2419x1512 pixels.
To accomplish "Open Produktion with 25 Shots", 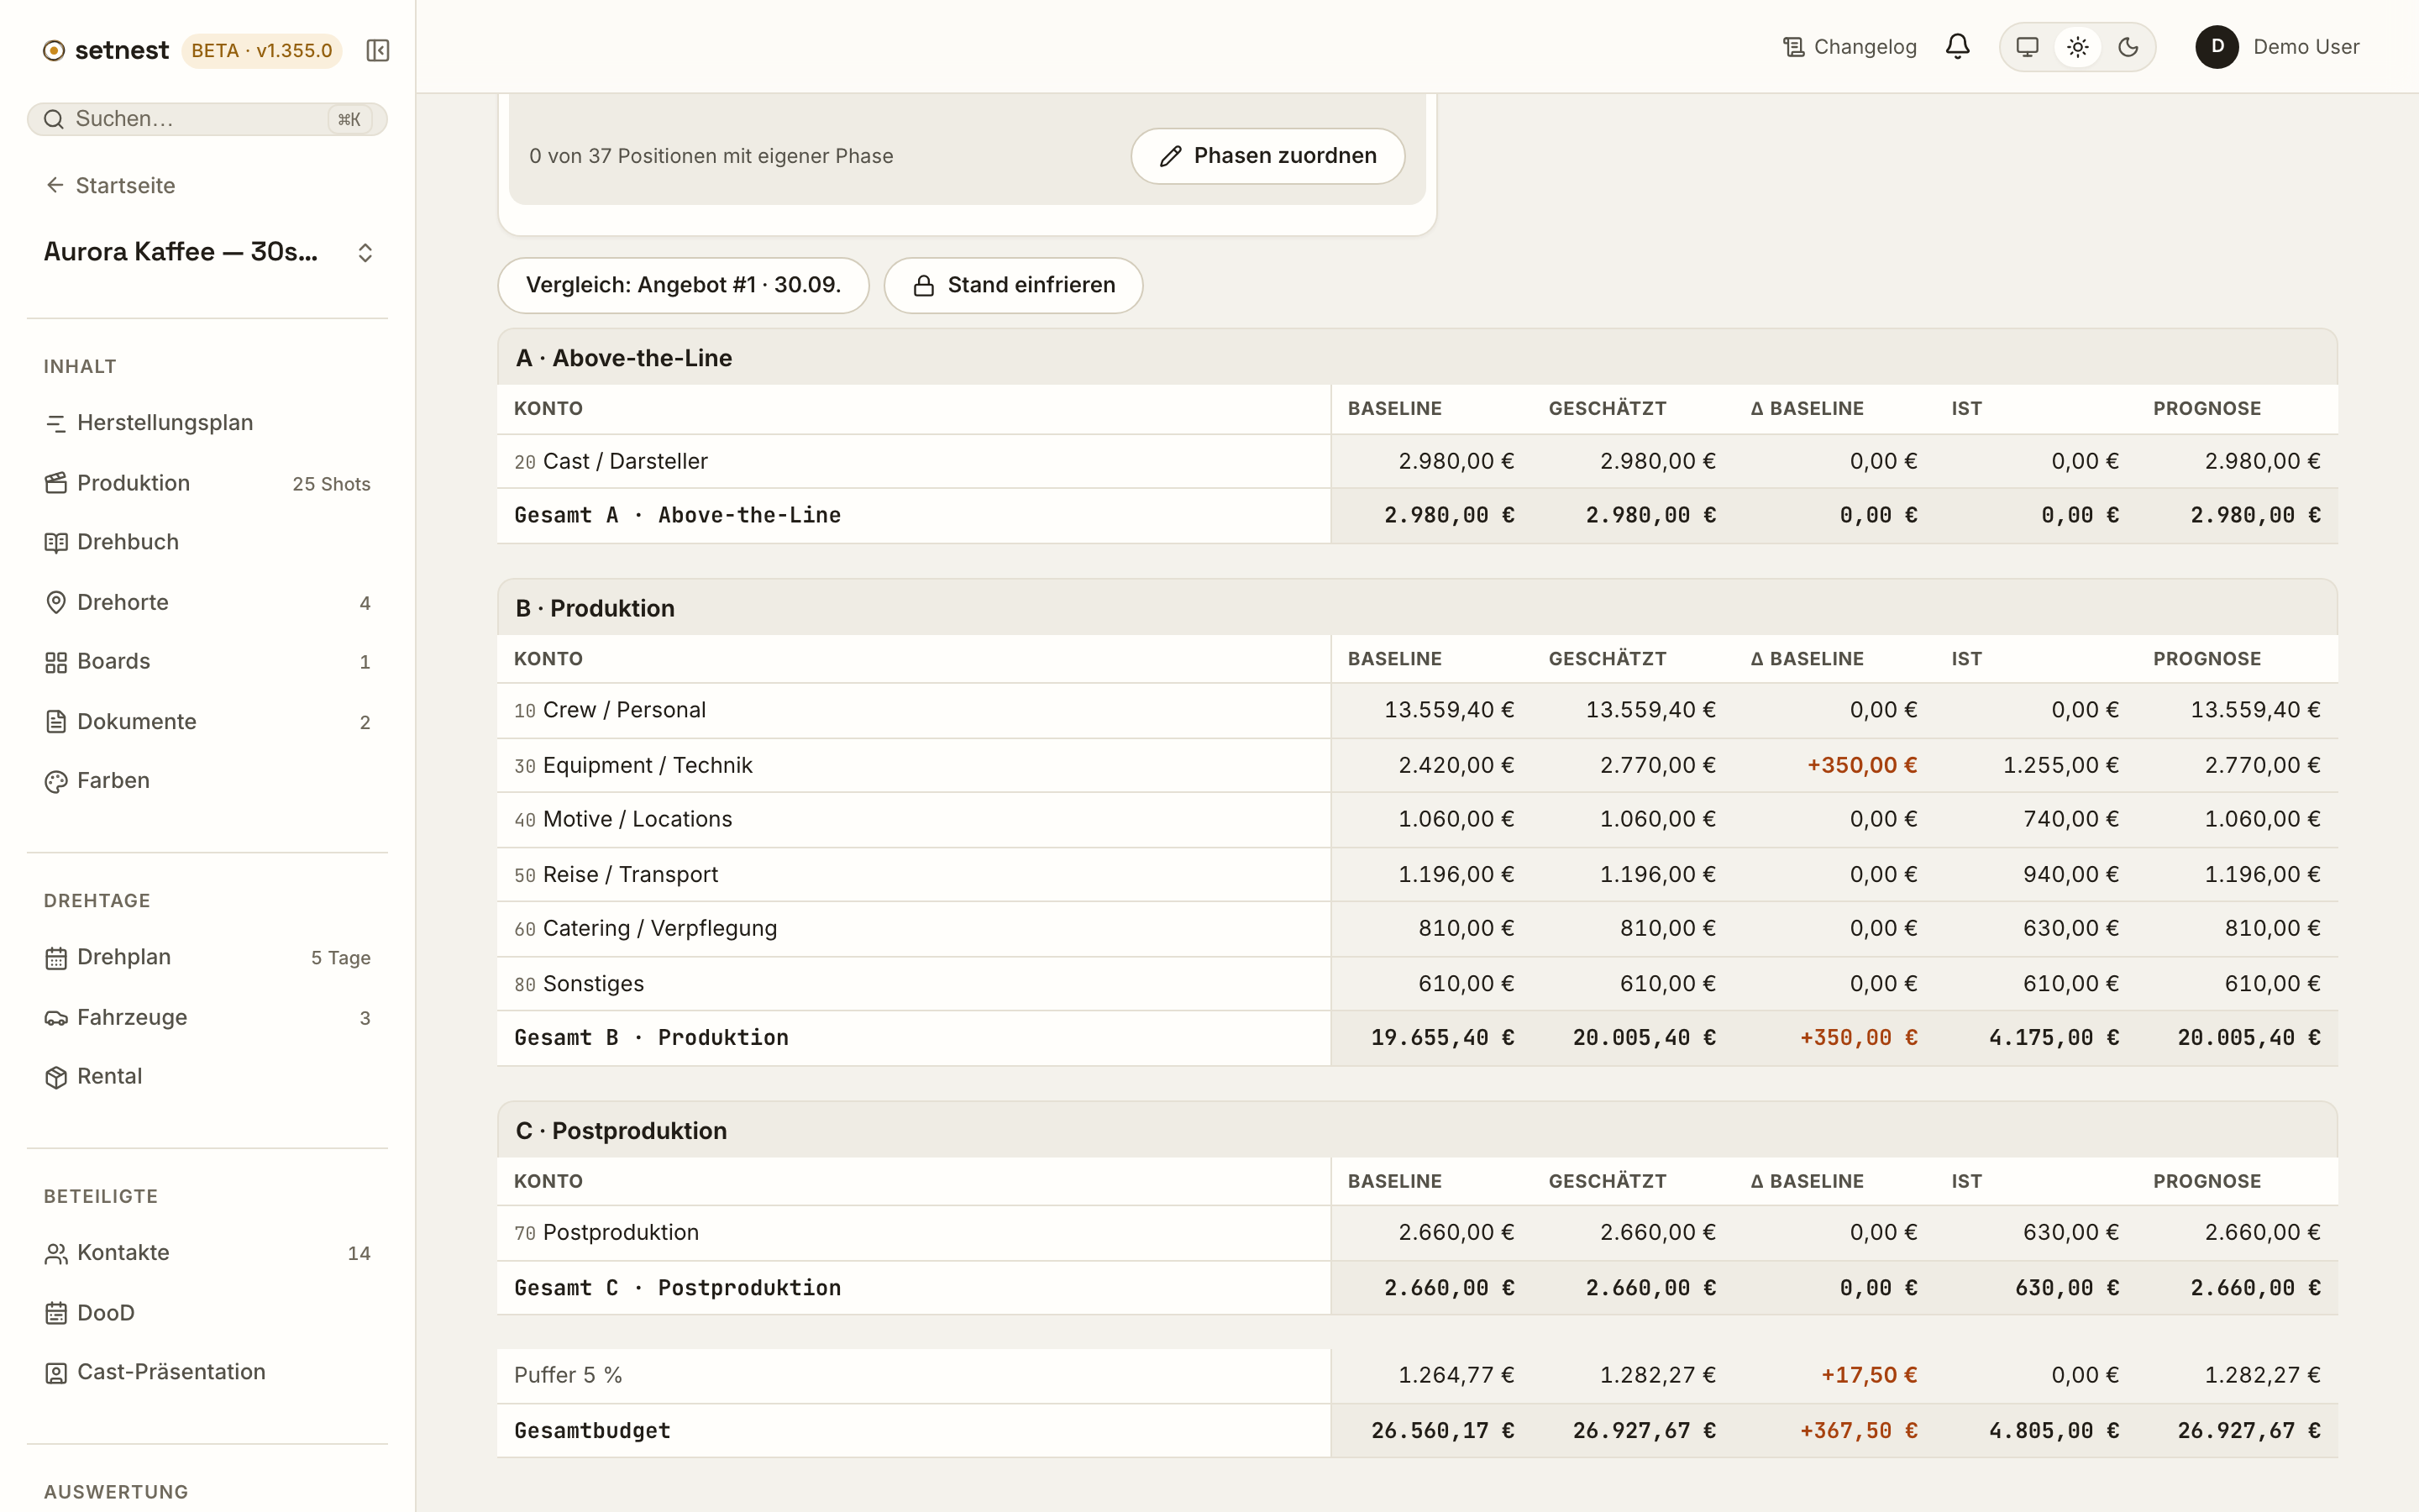I will 207,483.
